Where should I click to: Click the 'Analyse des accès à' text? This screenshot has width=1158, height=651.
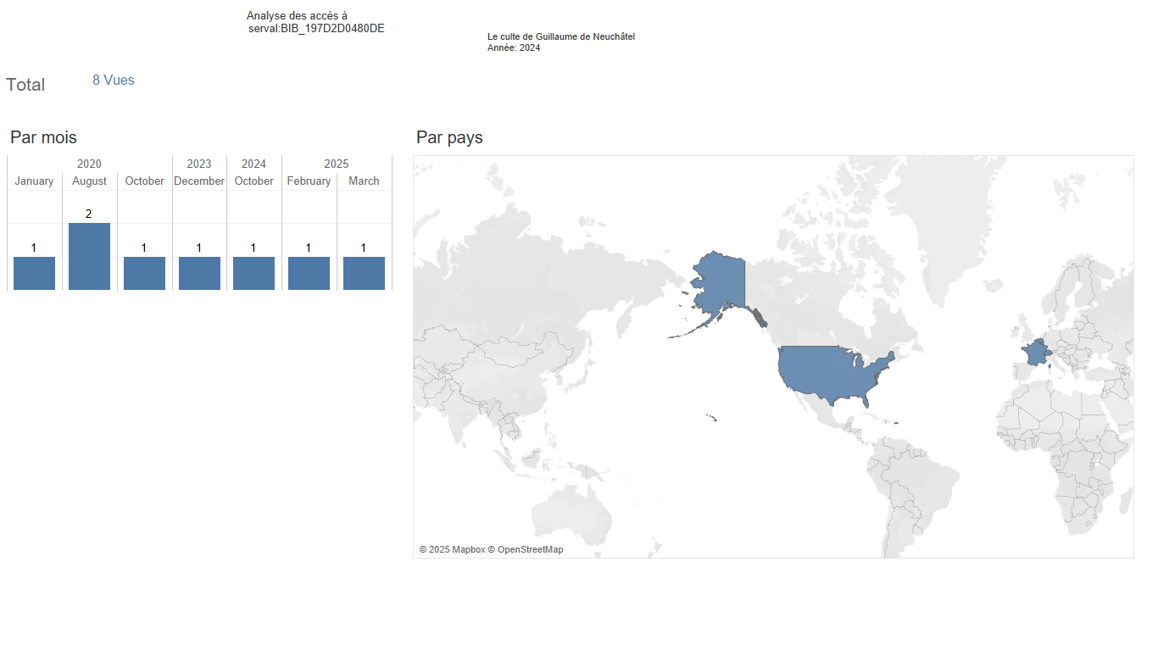click(297, 16)
